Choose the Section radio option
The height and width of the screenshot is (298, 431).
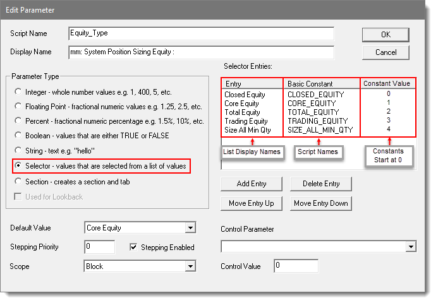tap(18, 181)
